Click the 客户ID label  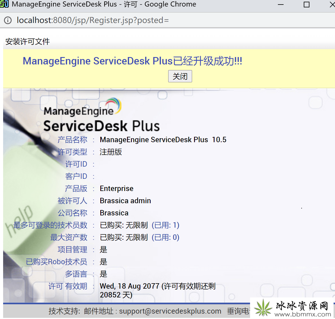tap(76, 176)
